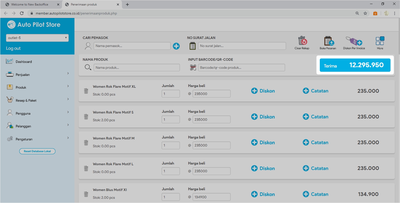Click Log out link
The height and width of the screenshot is (203, 400).
click(13, 48)
